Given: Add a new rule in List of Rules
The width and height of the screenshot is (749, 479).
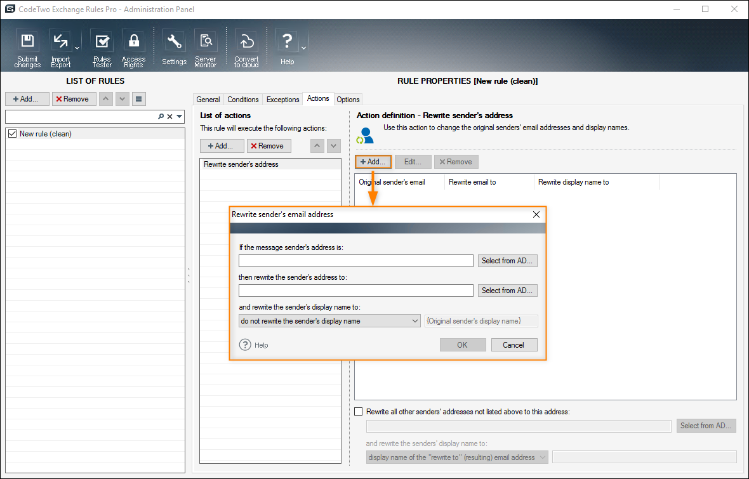Looking at the screenshot, I should (27, 99).
